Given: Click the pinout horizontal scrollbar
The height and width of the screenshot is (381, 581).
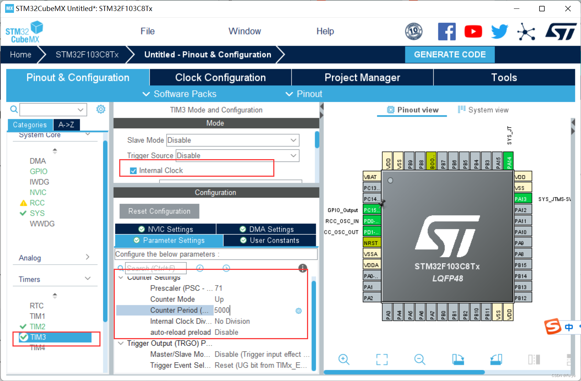Looking at the screenshot, I should point(404,372).
